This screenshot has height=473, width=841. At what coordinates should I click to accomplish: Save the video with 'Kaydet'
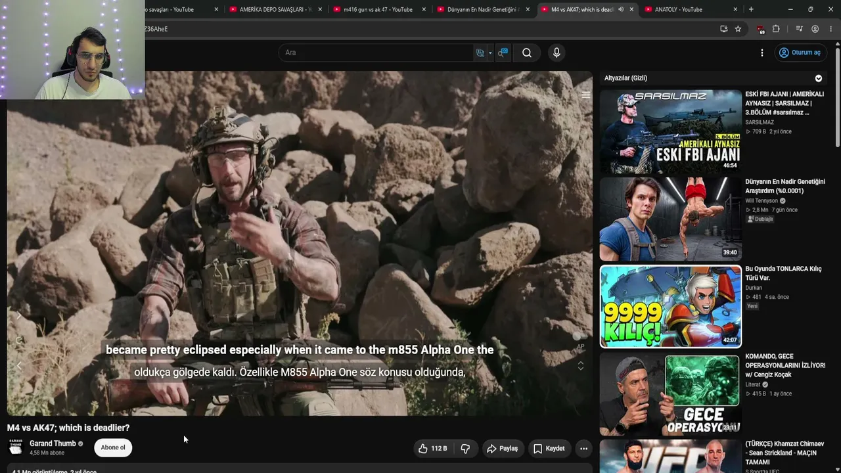[549, 449]
